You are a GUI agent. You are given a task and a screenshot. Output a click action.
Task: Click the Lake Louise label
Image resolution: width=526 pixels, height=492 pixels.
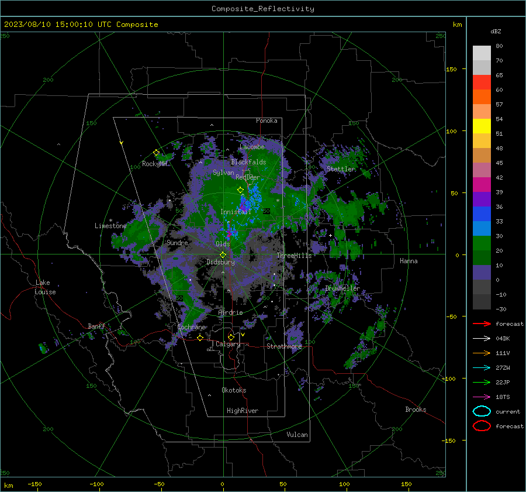(45, 287)
